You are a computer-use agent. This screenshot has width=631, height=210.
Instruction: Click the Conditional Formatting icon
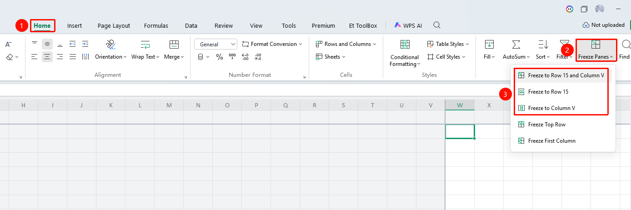coord(404,44)
